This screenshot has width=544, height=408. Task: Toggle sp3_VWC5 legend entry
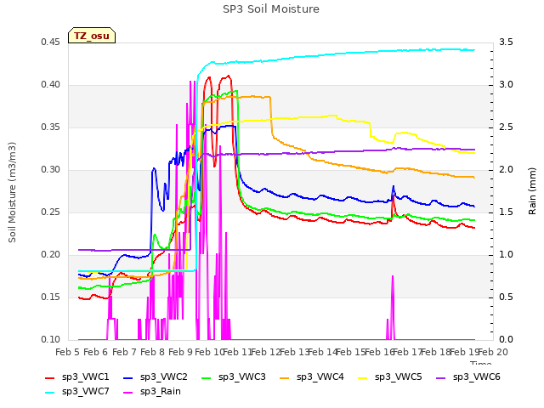pyautogui.click(x=389, y=377)
